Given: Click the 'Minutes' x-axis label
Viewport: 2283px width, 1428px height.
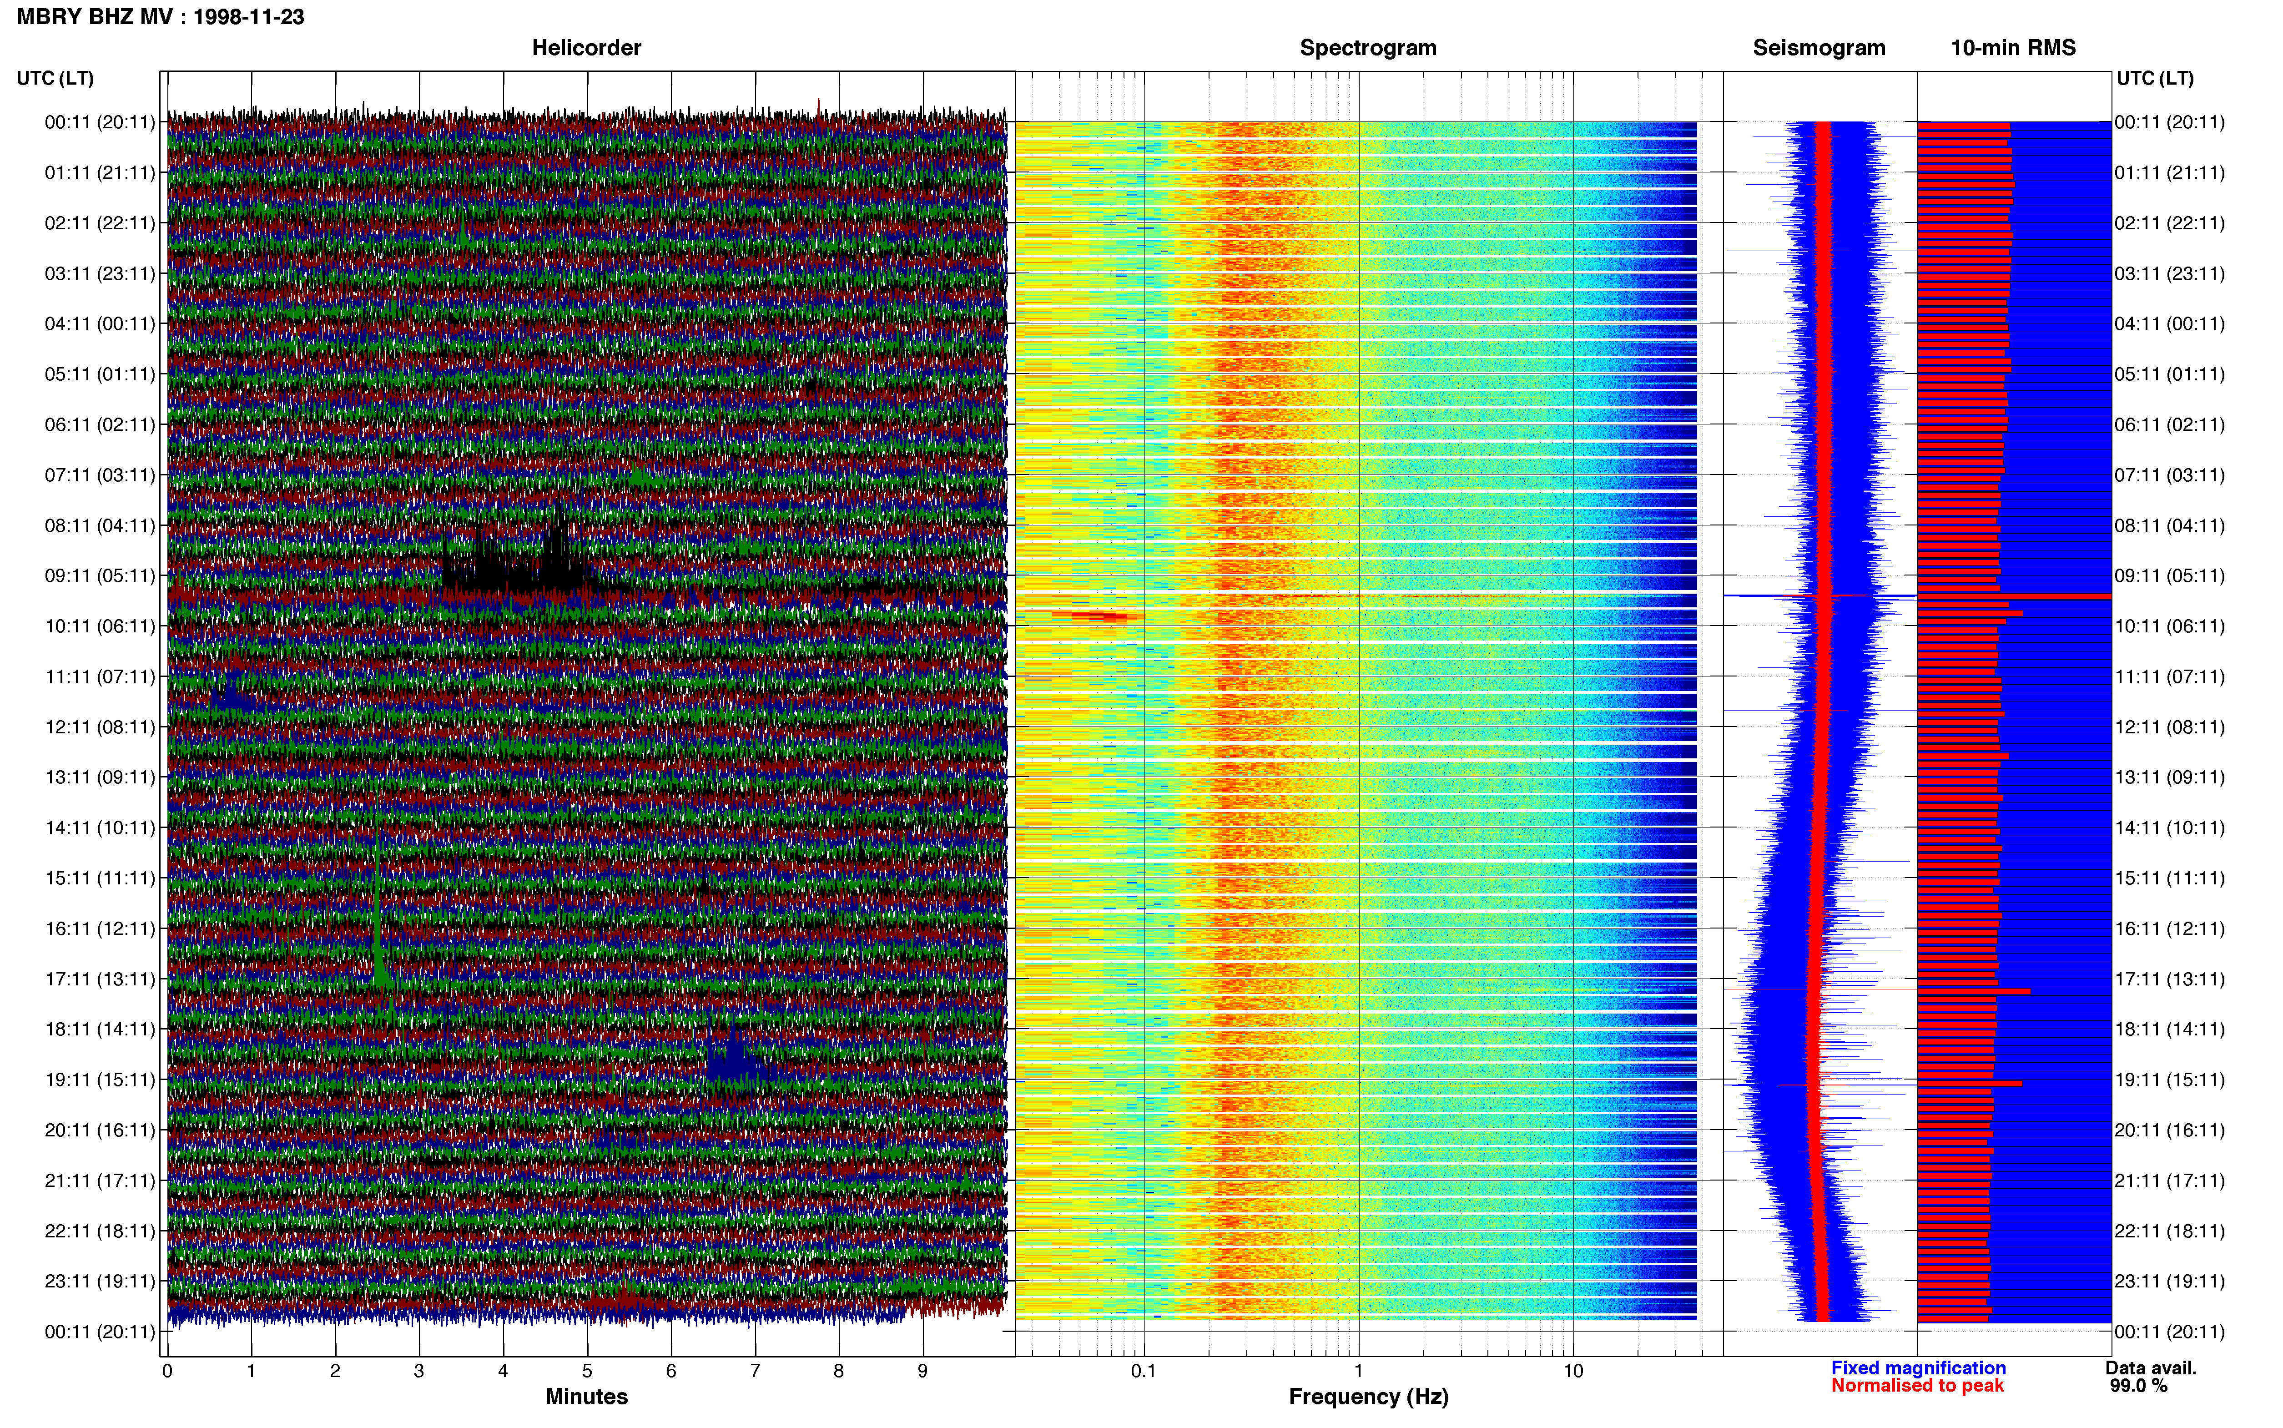Looking at the screenshot, I should 586,1397.
